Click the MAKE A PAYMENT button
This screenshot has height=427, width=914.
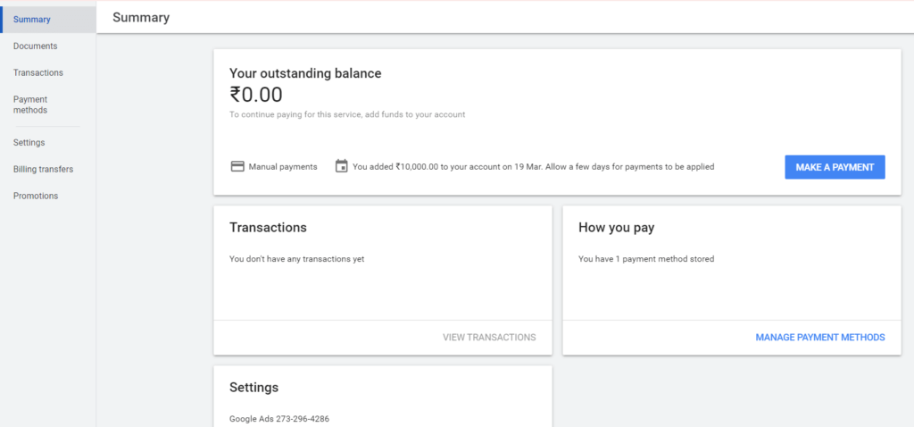click(835, 167)
